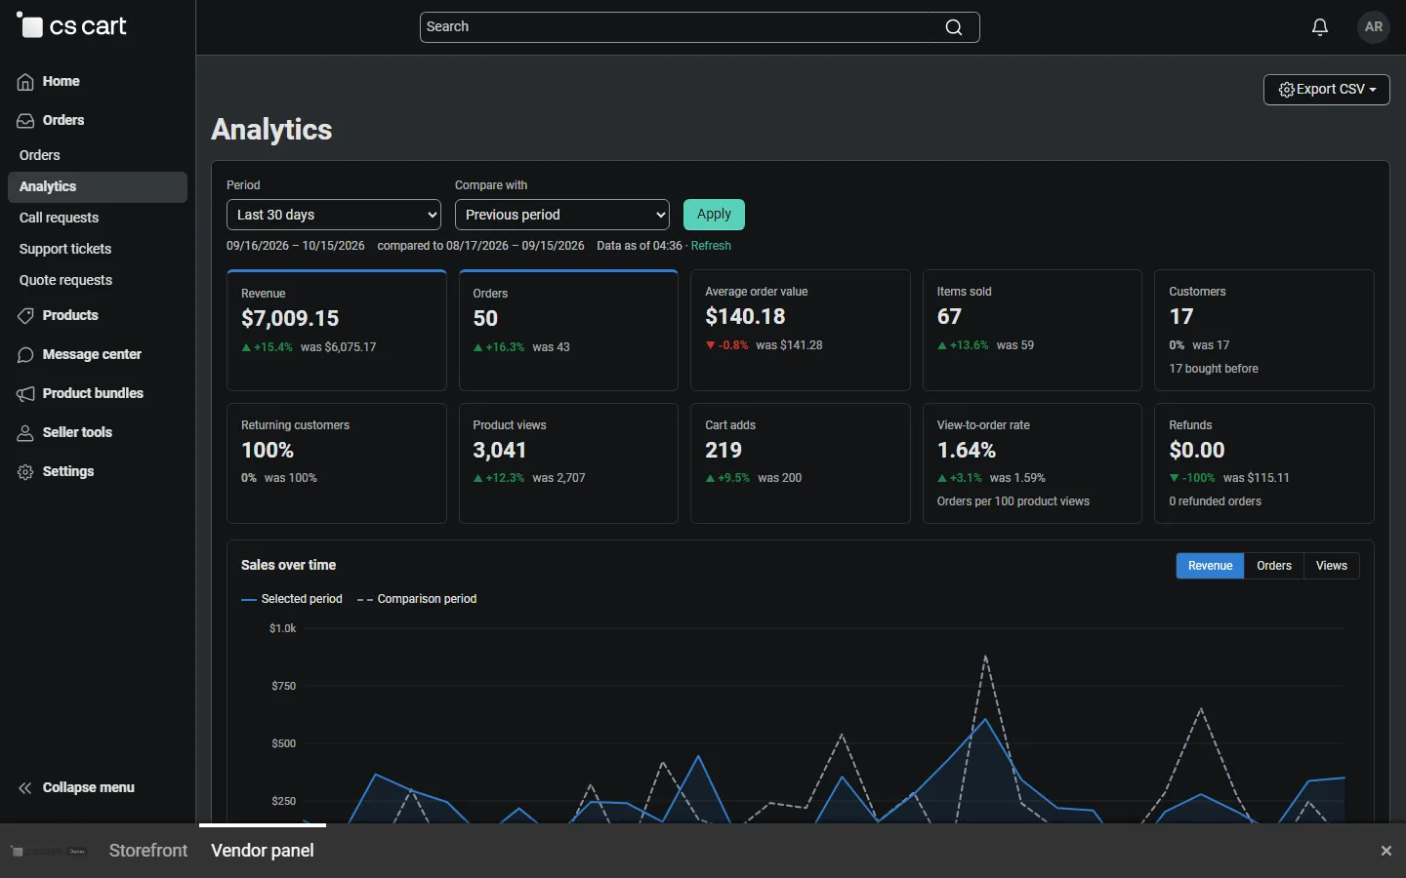Select the Revenue metric card
This screenshot has width=1406, height=878.
pyautogui.click(x=337, y=331)
